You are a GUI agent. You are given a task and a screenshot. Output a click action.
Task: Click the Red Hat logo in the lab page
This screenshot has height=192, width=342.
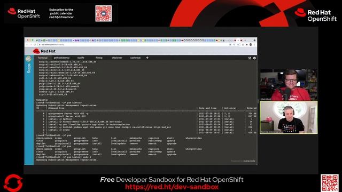44,51
